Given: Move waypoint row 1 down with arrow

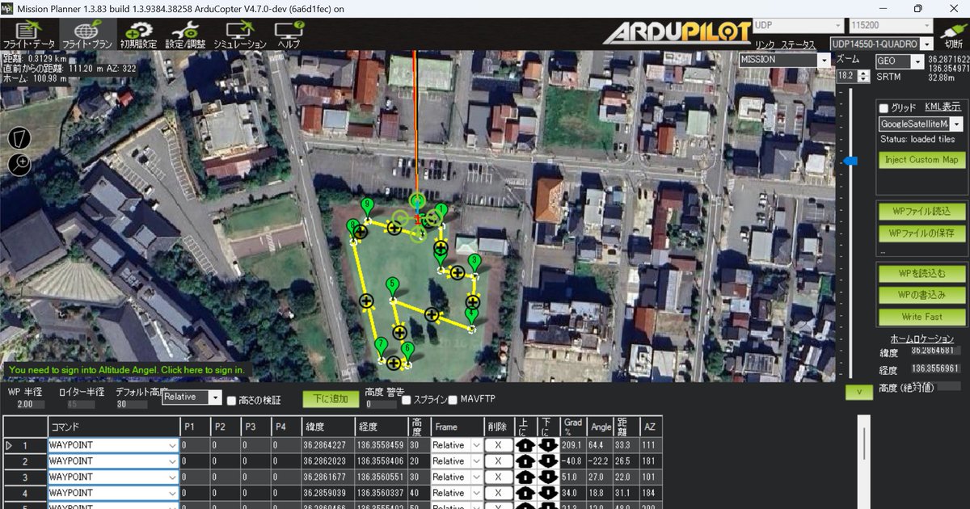Looking at the screenshot, I should click(547, 445).
